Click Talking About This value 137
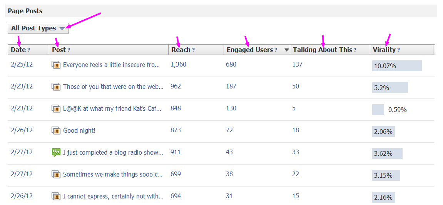This screenshot has width=443, height=205. (298, 64)
